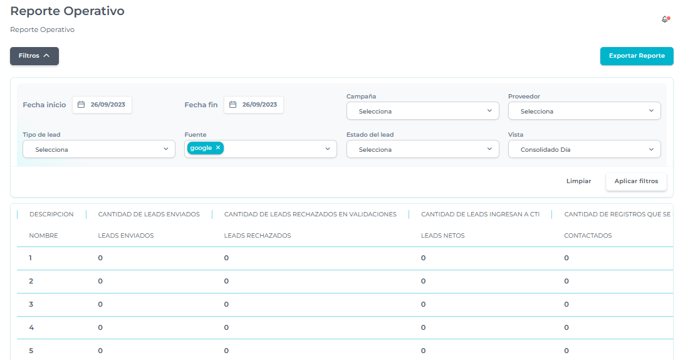Click calendar icon in Fecha inicio
683x360 pixels.
click(81, 105)
